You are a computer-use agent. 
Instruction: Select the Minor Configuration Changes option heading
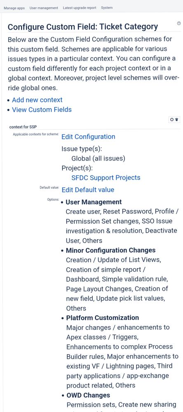(111, 250)
